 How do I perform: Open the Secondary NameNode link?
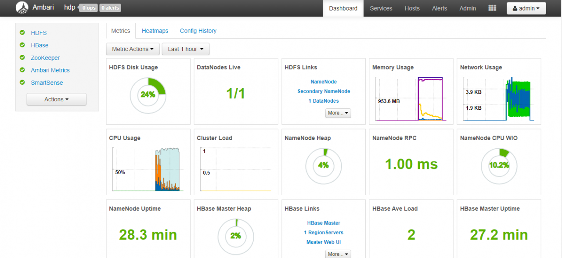324,91
